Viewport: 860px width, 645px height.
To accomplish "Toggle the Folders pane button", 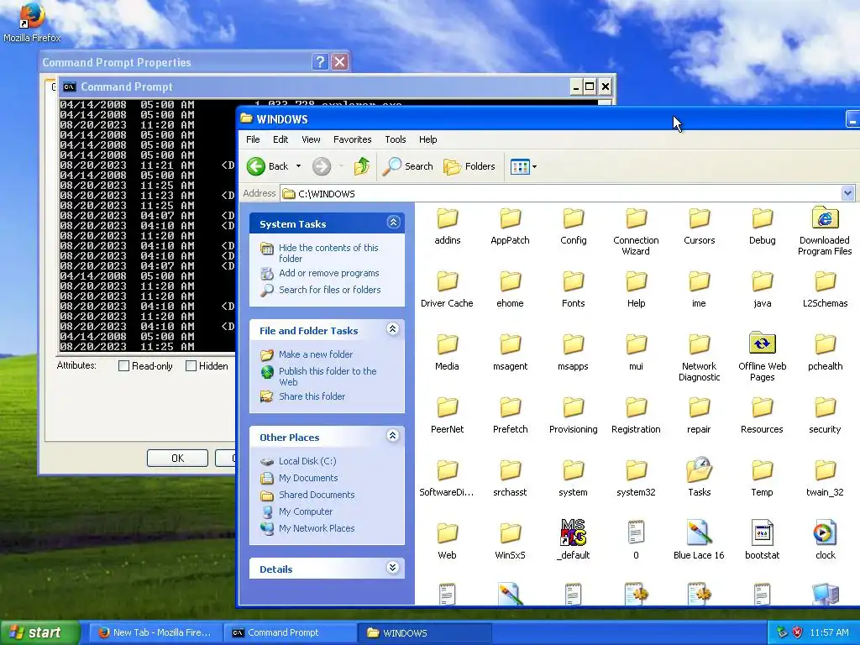I will pos(469,166).
